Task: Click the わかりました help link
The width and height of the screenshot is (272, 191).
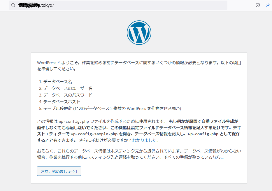Action: click(x=144, y=140)
